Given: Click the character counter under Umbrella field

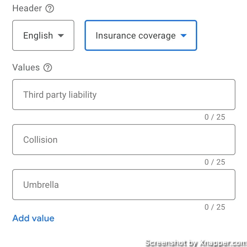Looking at the screenshot, I should click(x=215, y=207).
